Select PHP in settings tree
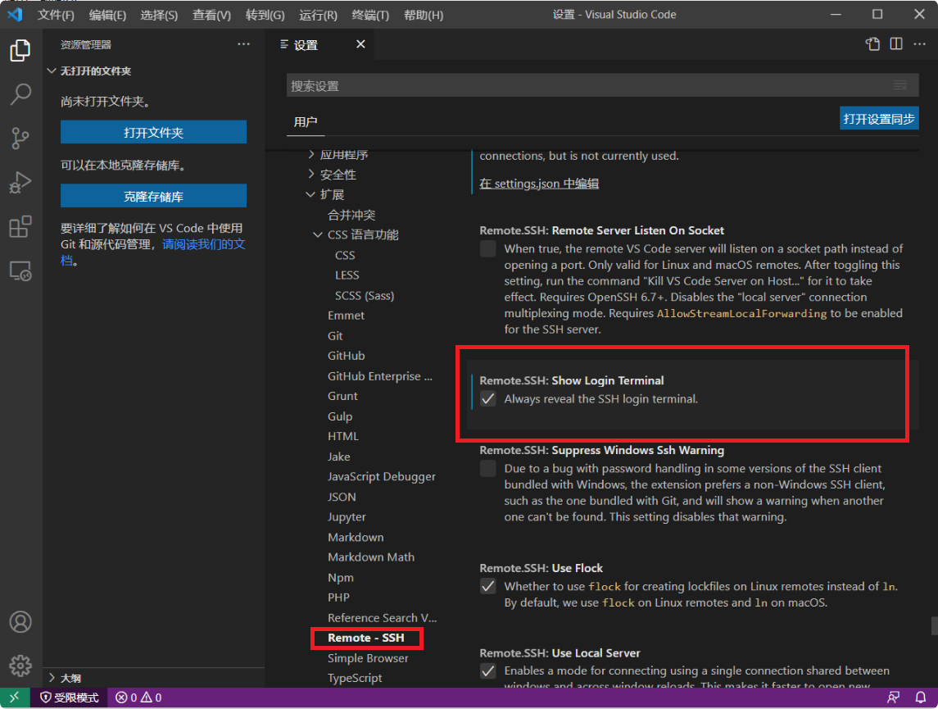Screen dimensions: 938x709 [x=338, y=597]
